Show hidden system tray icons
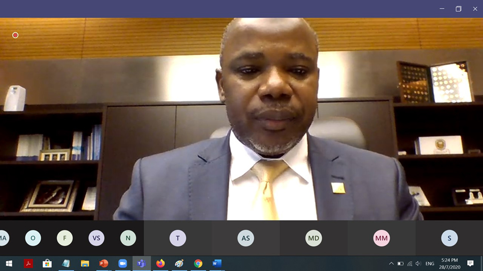The width and height of the screenshot is (483, 271). 391,263
